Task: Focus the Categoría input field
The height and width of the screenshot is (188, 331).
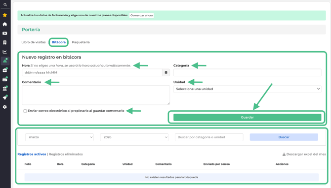Action: 247,72
